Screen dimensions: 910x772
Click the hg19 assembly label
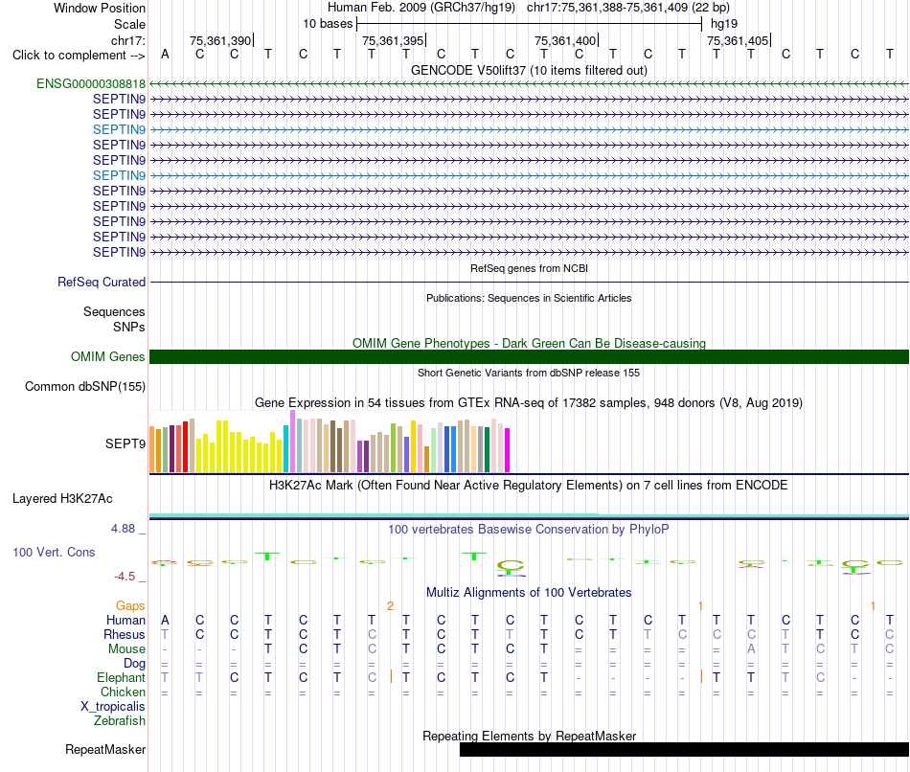click(x=724, y=24)
